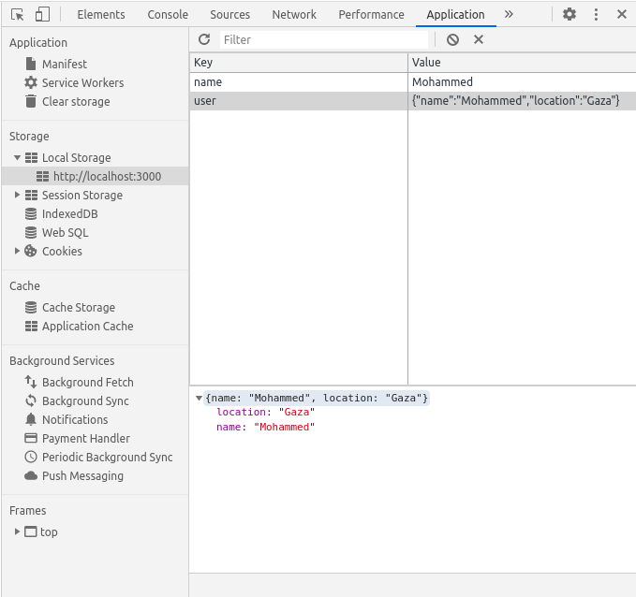Click the Local Storage grid icon

31,157
